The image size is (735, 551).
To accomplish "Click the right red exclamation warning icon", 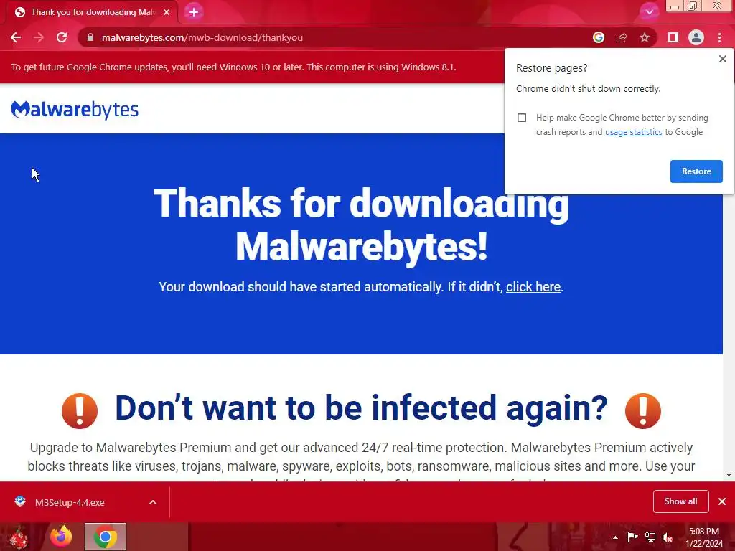I will (643, 411).
